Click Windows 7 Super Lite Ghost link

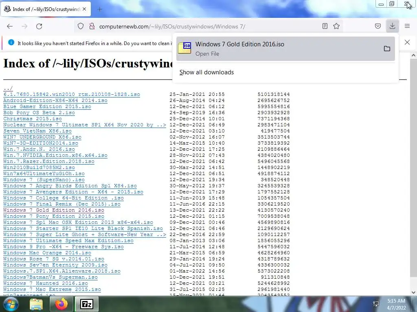pos(85,235)
